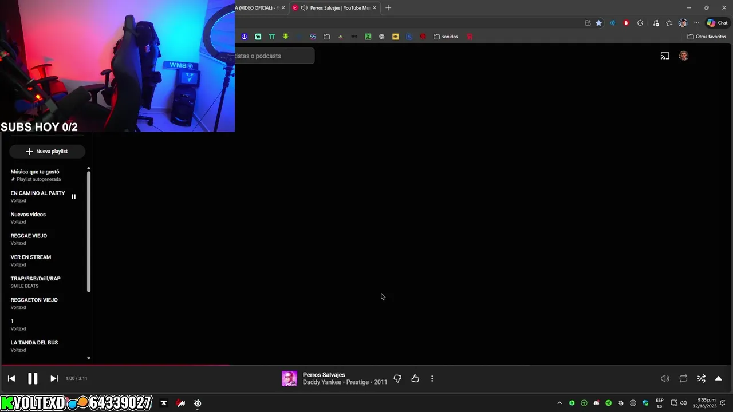Show hidden system tray icons chevron

(559, 403)
